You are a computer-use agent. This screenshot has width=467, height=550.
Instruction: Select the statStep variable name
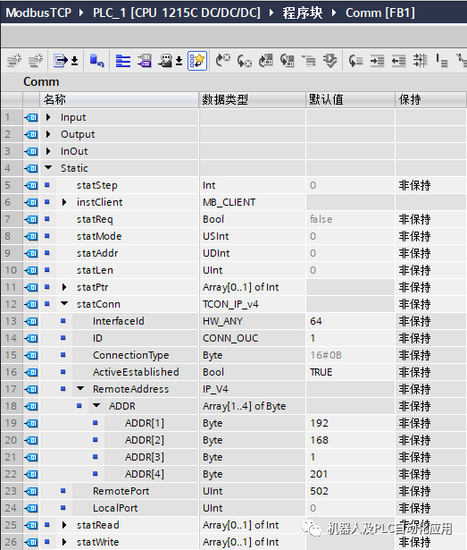[97, 185]
